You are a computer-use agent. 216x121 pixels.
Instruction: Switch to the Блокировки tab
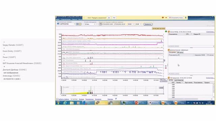172,52
